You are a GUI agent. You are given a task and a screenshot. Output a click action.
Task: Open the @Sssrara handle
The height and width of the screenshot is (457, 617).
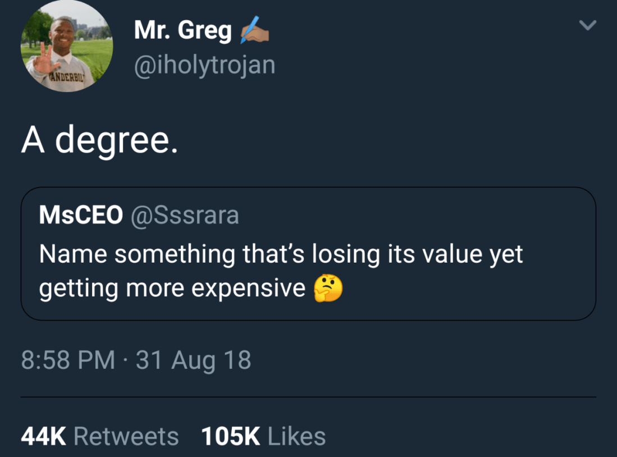click(x=185, y=216)
